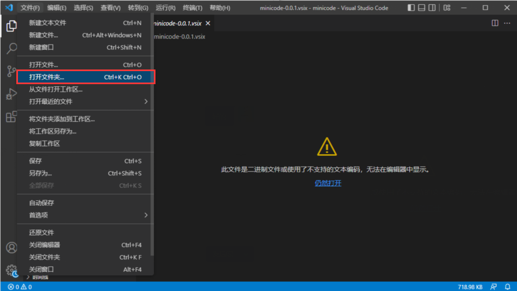
Task: Toggle primary side bar layout icon
Action: click(411, 8)
